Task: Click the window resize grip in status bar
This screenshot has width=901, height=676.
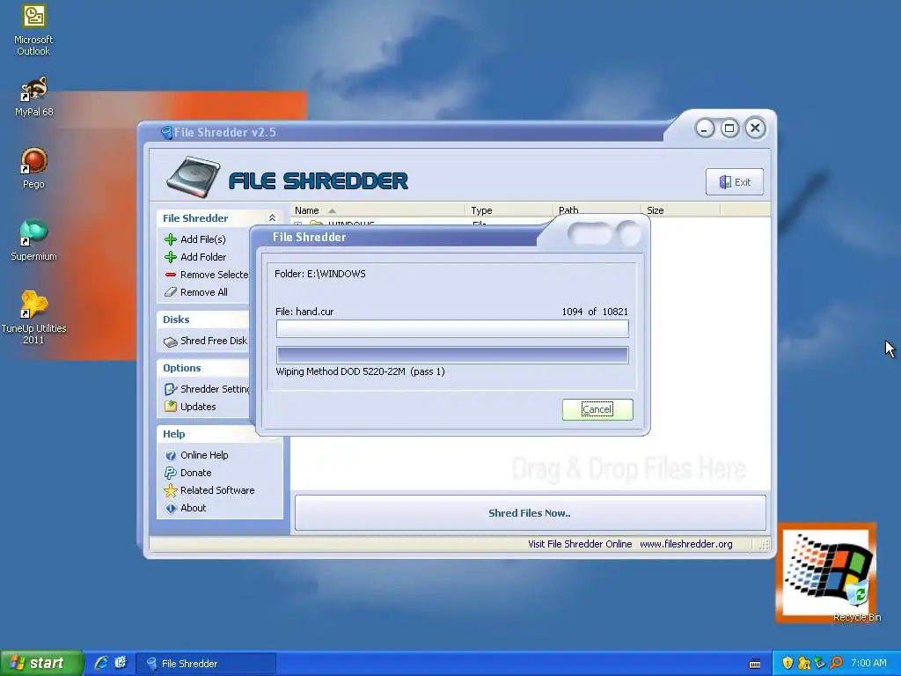Action: pos(763,545)
